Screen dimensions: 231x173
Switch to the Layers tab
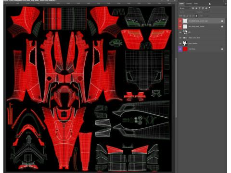(x=181, y=3)
